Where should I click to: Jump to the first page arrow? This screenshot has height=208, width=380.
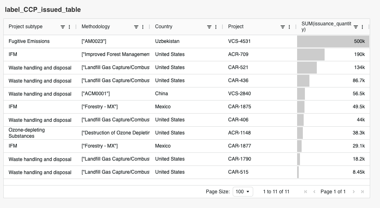[306, 192]
